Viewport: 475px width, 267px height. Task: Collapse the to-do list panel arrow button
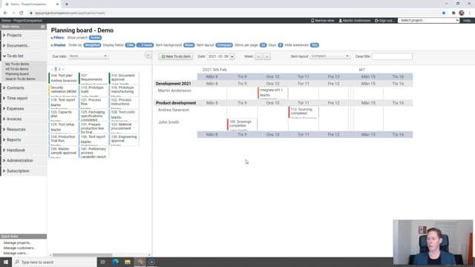(x=148, y=55)
